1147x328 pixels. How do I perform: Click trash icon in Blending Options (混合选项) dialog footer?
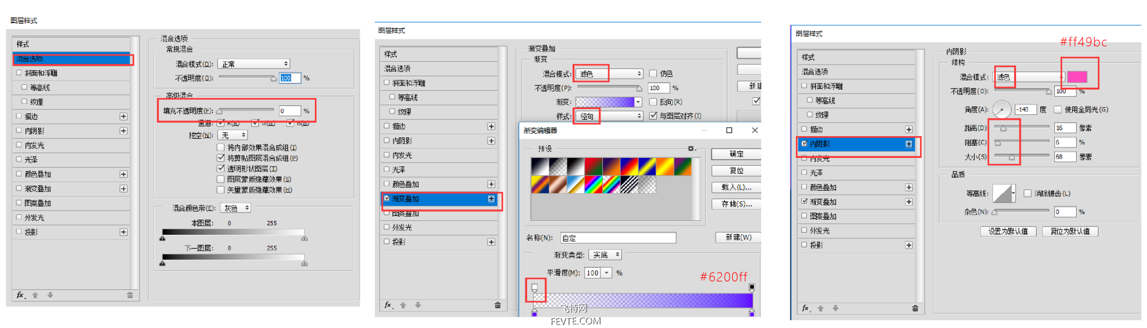(130, 295)
